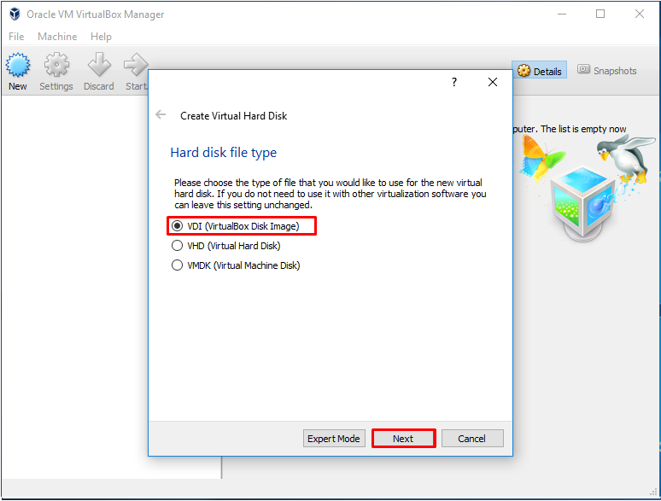661x501 pixels.
Task: Select VMDK (Virtual Machine Disk) radio option
Action: click(x=236, y=265)
